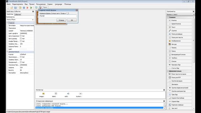Close the Инспектор panel
The height and width of the screenshot is (113, 201).
164,90
